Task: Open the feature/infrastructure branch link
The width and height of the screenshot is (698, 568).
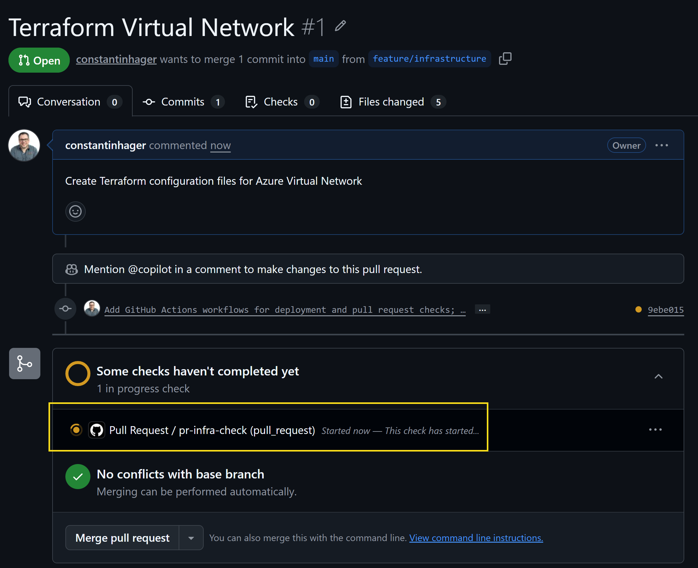Action: coord(429,59)
